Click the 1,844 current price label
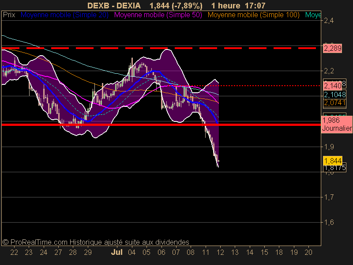This screenshot has width=353, height=265. (333, 161)
